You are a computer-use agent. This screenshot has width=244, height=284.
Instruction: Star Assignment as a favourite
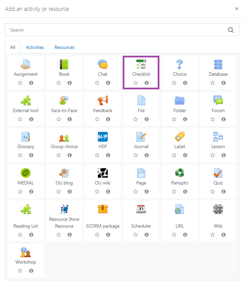coord(20,83)
